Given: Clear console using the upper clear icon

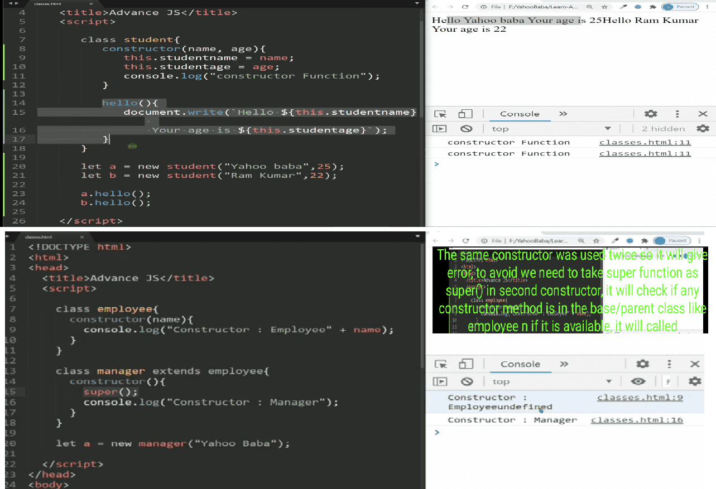Looking at the screenshot, I should pyautogui.click(x=467, y=129).
